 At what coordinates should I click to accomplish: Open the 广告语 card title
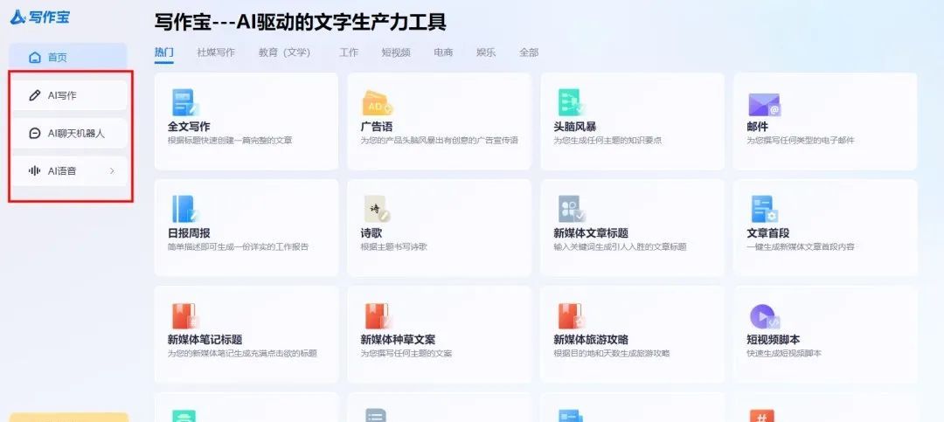pyautogui.click(x=377, y=127)
